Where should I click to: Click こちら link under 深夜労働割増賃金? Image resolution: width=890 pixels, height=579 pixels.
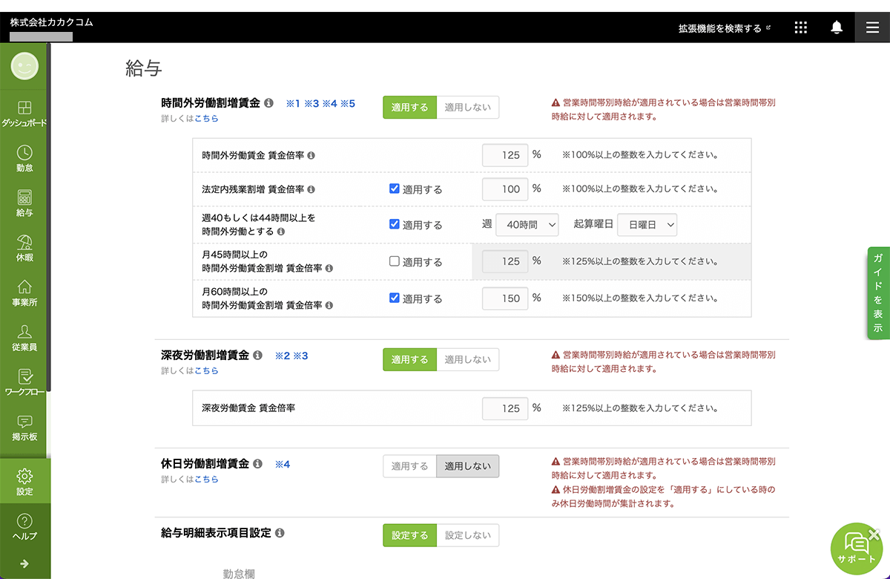click(206, 370)
